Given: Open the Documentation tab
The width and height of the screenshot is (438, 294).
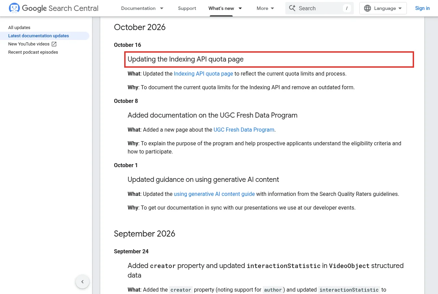Looking at the screenshot, I should tap(138, 8).
